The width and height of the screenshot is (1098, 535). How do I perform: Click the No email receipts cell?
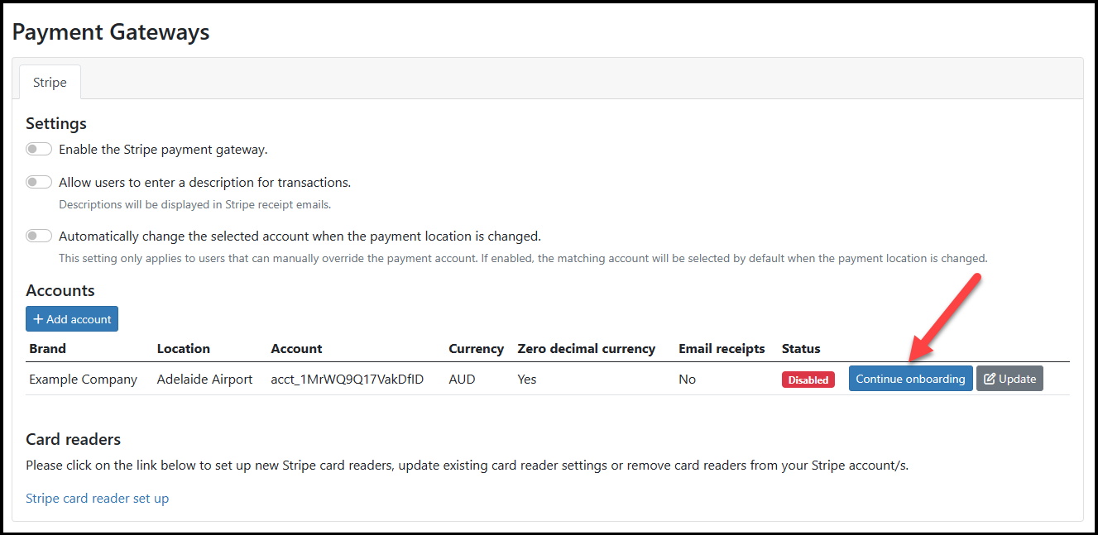pyautogui.click(x=687, y=379)
